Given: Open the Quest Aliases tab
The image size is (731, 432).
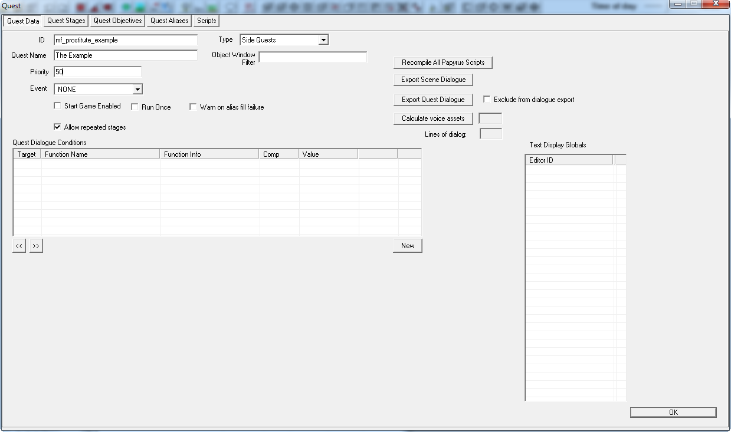Looking at the screenshot, I should tap(169, 21).
